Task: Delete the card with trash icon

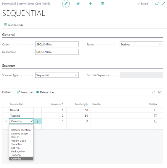Action: (x=102, y=4)
